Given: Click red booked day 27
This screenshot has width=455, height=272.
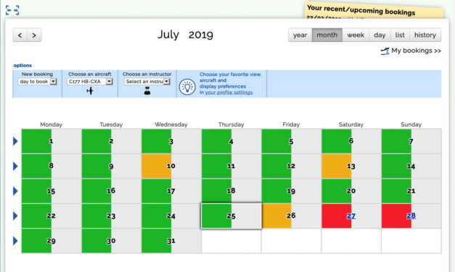Looking at the screenshot, I should coord(351,216).
